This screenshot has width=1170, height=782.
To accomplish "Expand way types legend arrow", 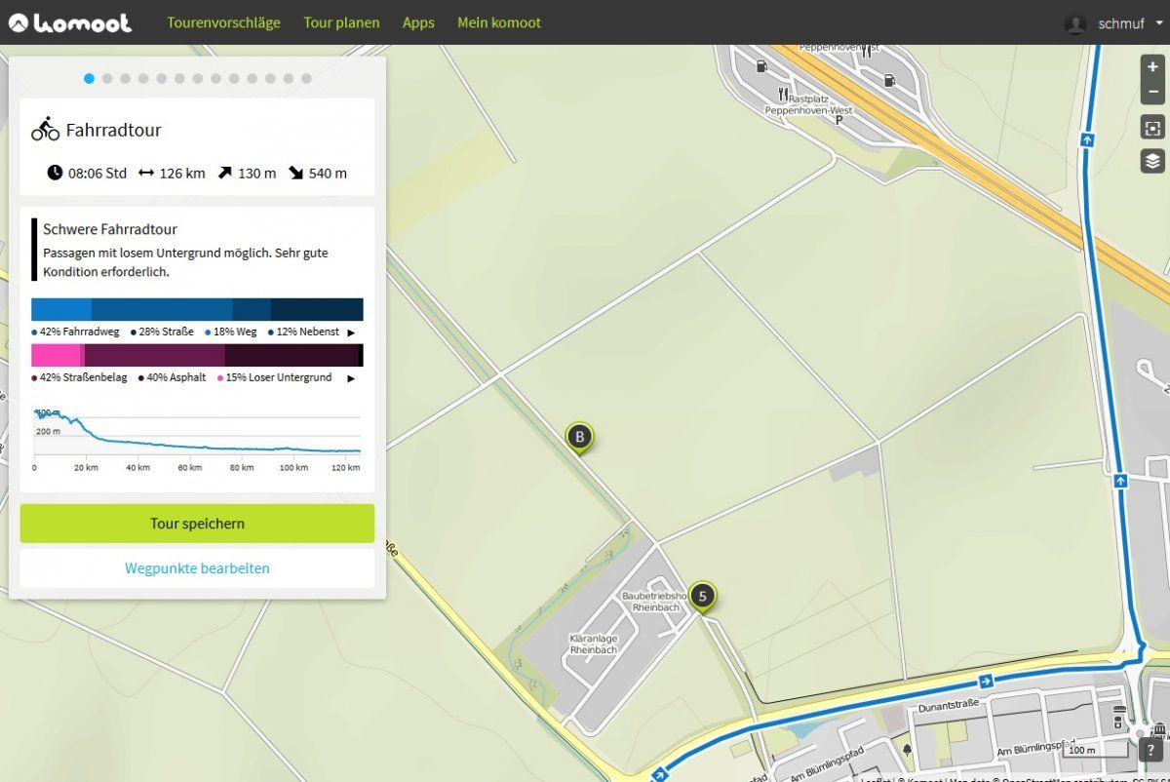I will [351, 332].
